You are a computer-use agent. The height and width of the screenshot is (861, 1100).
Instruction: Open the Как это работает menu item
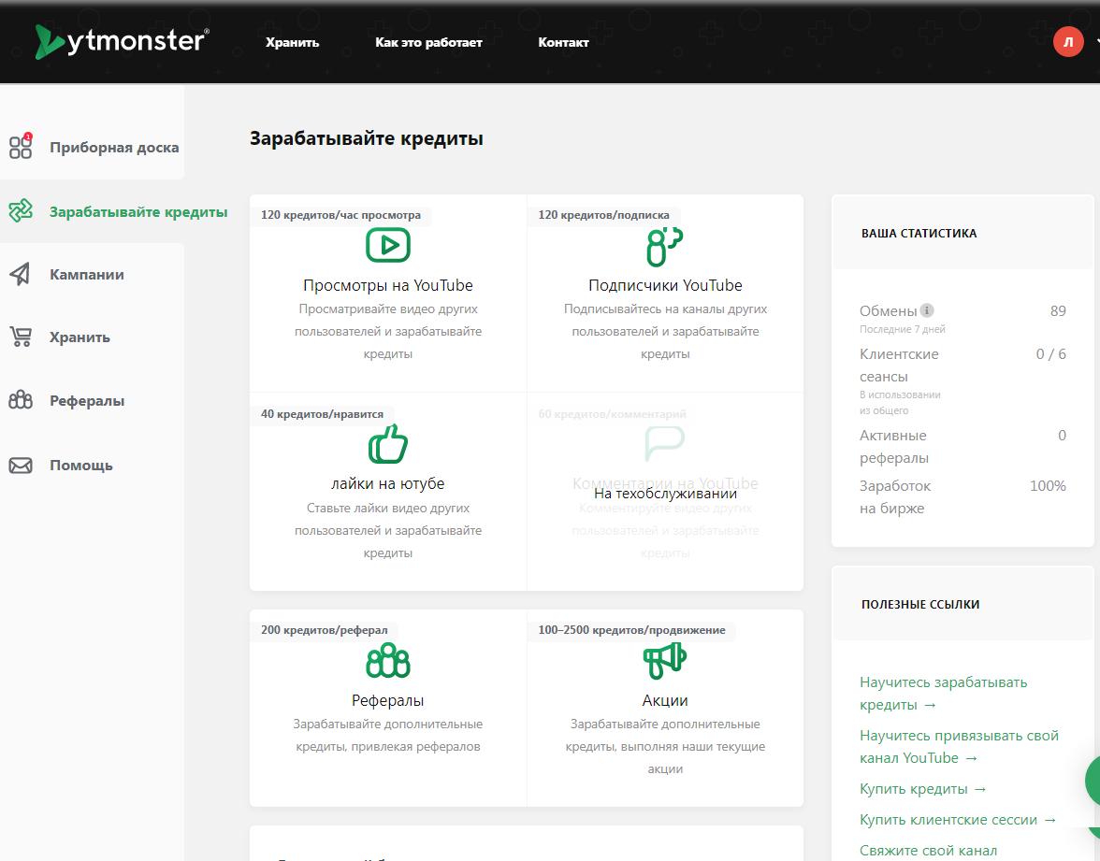[x=428, y=42]
